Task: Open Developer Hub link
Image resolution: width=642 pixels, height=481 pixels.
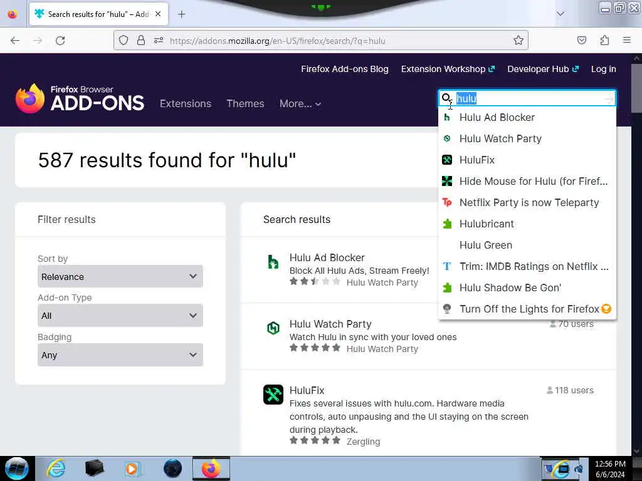Action: 543,69
